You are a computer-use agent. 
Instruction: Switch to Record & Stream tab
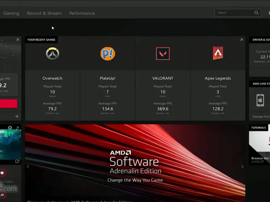point(44,13)
